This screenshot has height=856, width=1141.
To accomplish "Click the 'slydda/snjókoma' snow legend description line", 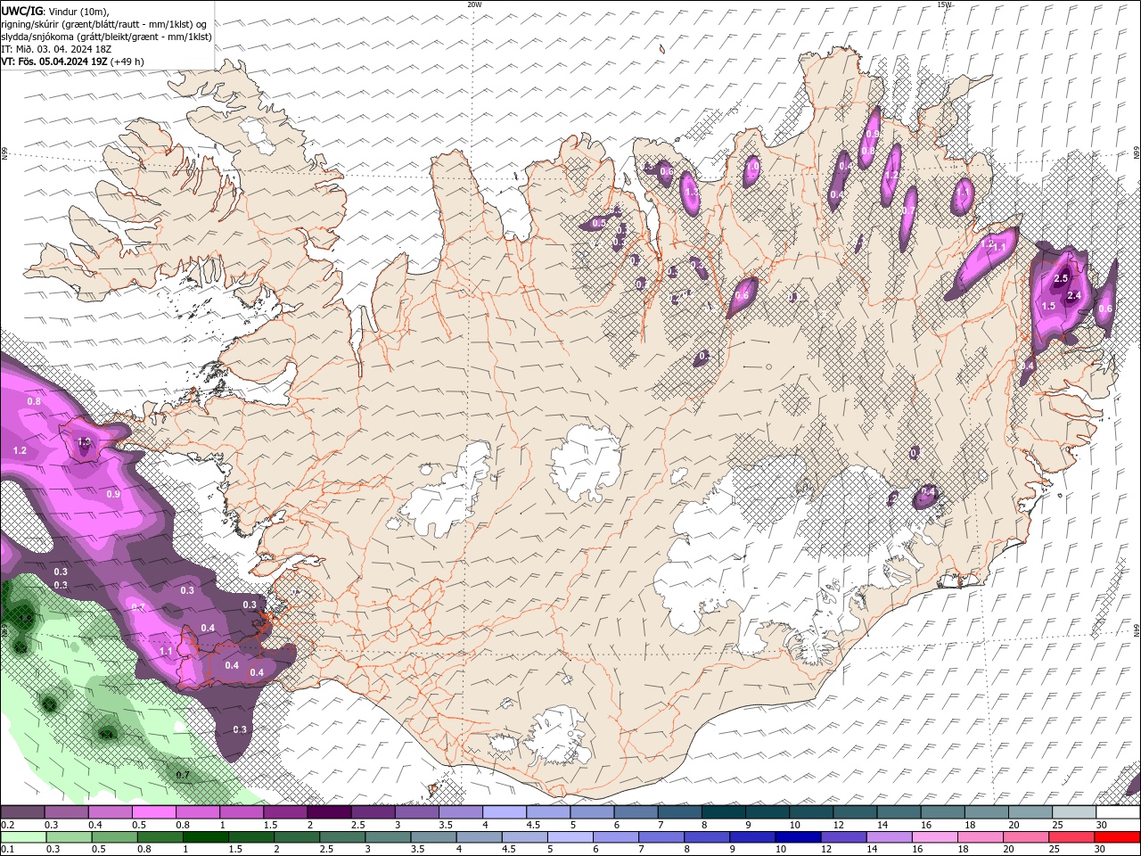I will [x=107, y=37].
